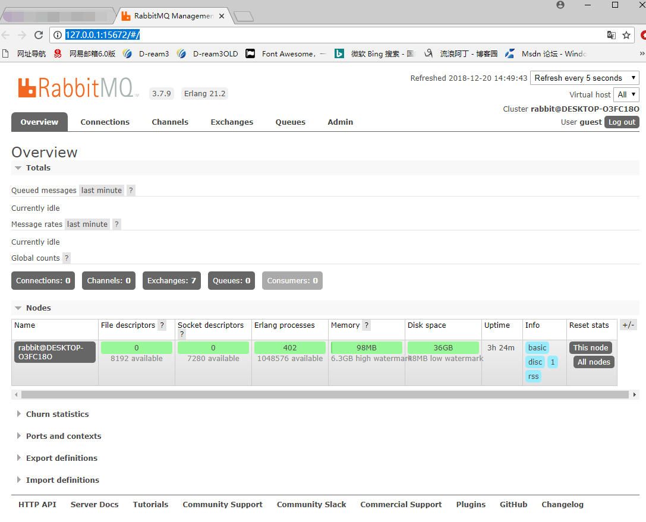Log out the guest user
The image size is (646, 522).
point(622,122)
